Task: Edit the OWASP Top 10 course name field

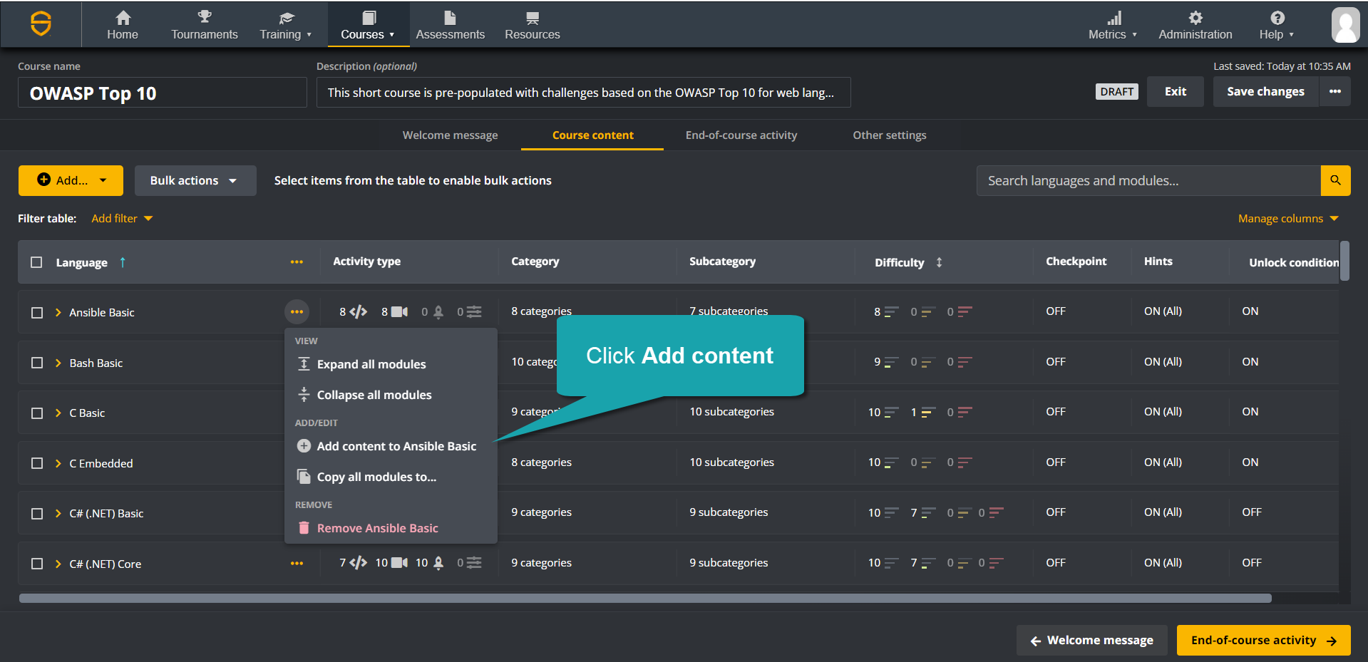Action: coord(163,93)
